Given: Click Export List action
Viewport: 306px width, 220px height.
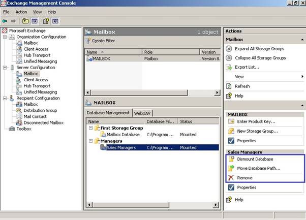Looking at the screenshot, I should coord(247,67).
